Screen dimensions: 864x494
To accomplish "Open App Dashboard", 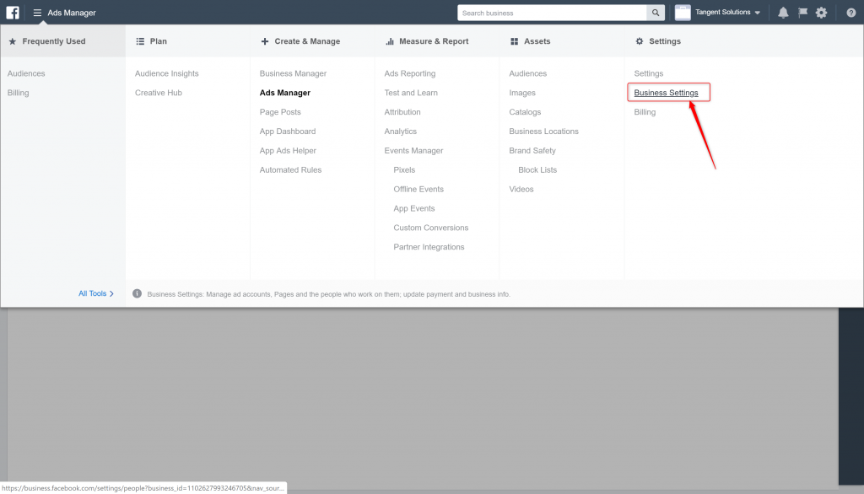I will 287,131.
